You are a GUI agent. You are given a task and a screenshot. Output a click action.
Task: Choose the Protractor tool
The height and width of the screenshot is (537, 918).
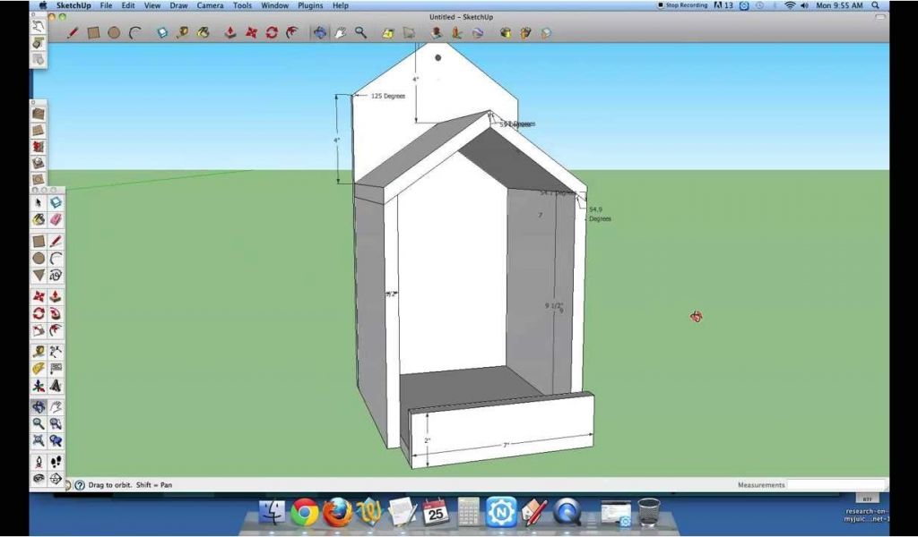pos(39,368)
